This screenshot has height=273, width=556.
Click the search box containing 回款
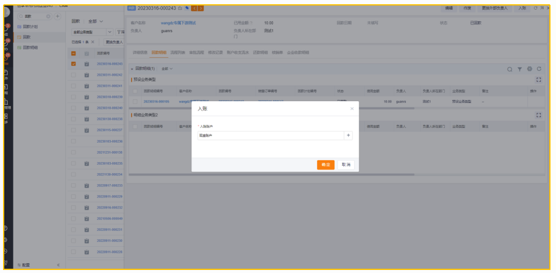35,16
